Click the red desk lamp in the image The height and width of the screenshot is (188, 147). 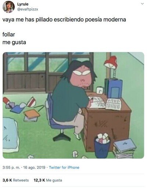(x=111, y=67)
